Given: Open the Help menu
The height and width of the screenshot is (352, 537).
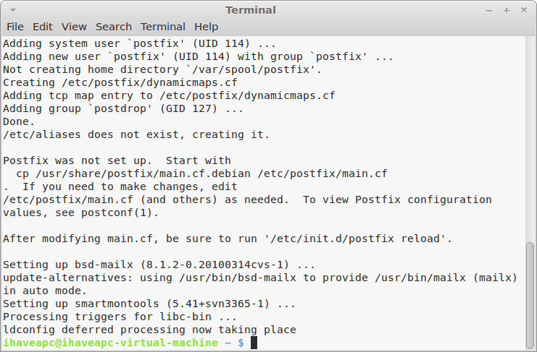Looking at the screenshot, I should point(206,27).
